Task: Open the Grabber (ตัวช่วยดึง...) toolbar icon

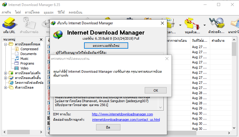Action: pyautogui.click(x=216, y=23)
